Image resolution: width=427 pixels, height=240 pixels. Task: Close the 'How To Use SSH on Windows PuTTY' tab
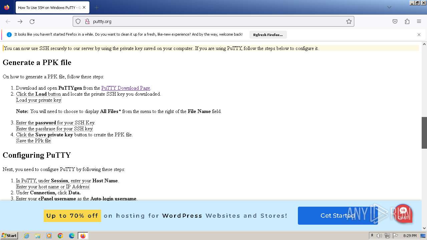84,7
